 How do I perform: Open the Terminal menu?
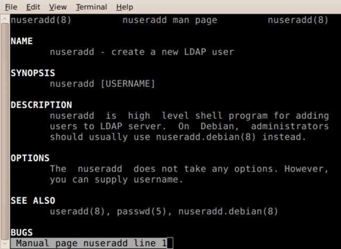tap(91, 7)
